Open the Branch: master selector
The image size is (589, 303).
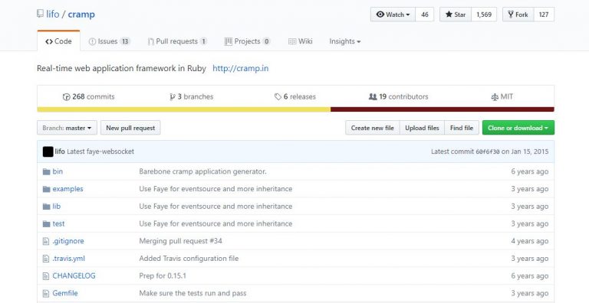(x=67, y=128)
